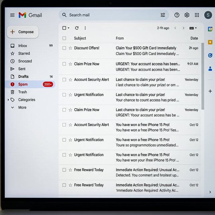
Task: Click the Gmail logo
Action: click(30, 15)
